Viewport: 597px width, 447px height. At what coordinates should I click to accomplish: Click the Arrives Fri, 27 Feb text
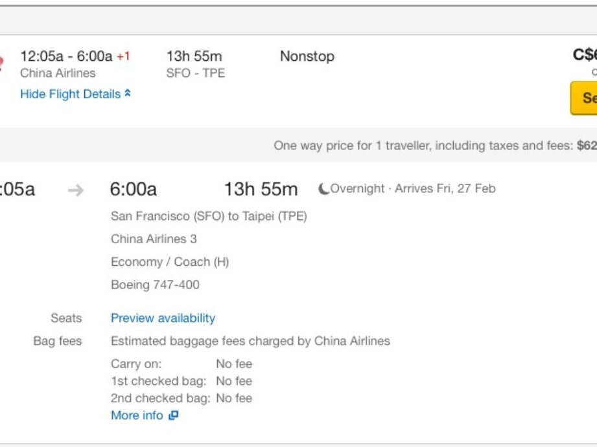(x=445, y=189)
